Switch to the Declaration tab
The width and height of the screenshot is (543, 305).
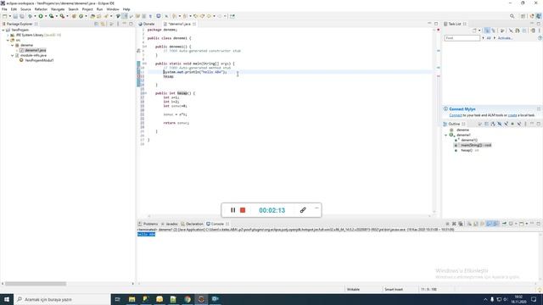(x=193, y=224)
